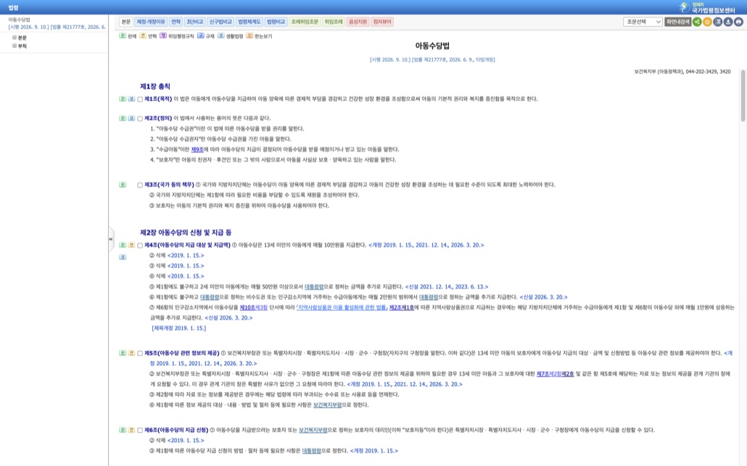This screenshot has height=466, width=747.
Task: Click the 음성지원 button
Action: point(358,22)
